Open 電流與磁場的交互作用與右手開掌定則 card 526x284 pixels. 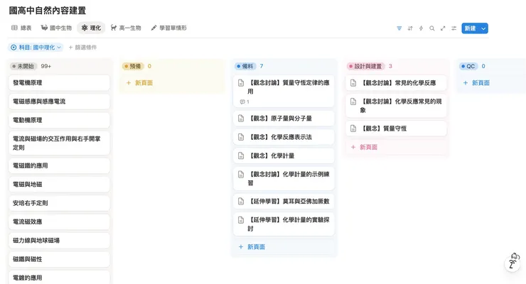click(x=59, y=143)
